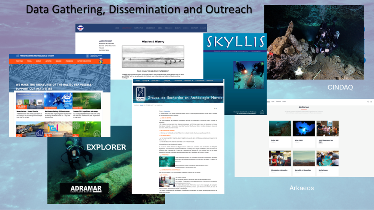Screen dimensions: 374x210
Task: Click DONATE in RIMAP navigation
Action: 203,28
